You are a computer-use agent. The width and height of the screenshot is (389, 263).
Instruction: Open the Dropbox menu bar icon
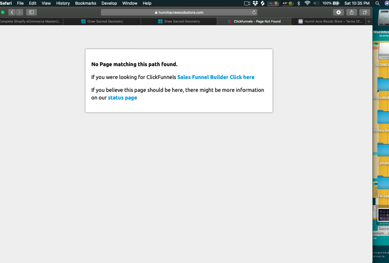pos(255,3)
